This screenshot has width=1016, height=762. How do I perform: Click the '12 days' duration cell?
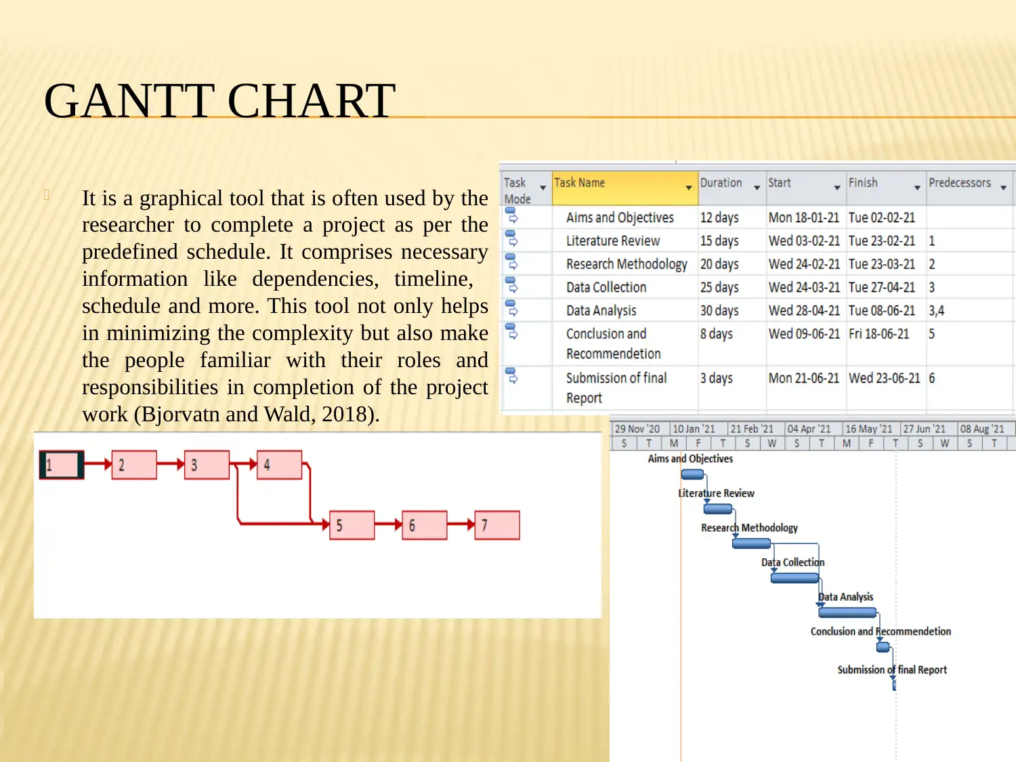732,217
